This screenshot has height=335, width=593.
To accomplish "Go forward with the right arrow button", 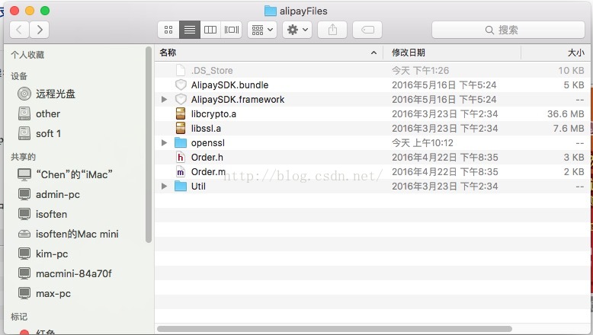I will point(40,30).
